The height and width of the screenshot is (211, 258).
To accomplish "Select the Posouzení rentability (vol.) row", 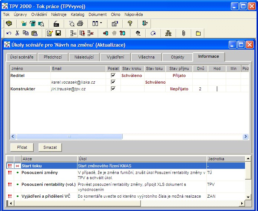I will [126, 187].
